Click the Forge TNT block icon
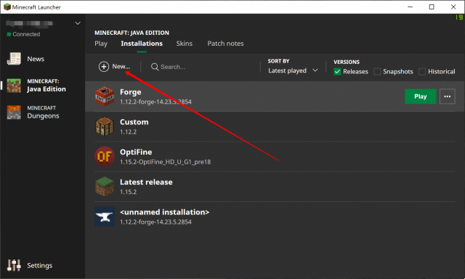Viewport: 465px width, 279px height. tap(105, 97)
